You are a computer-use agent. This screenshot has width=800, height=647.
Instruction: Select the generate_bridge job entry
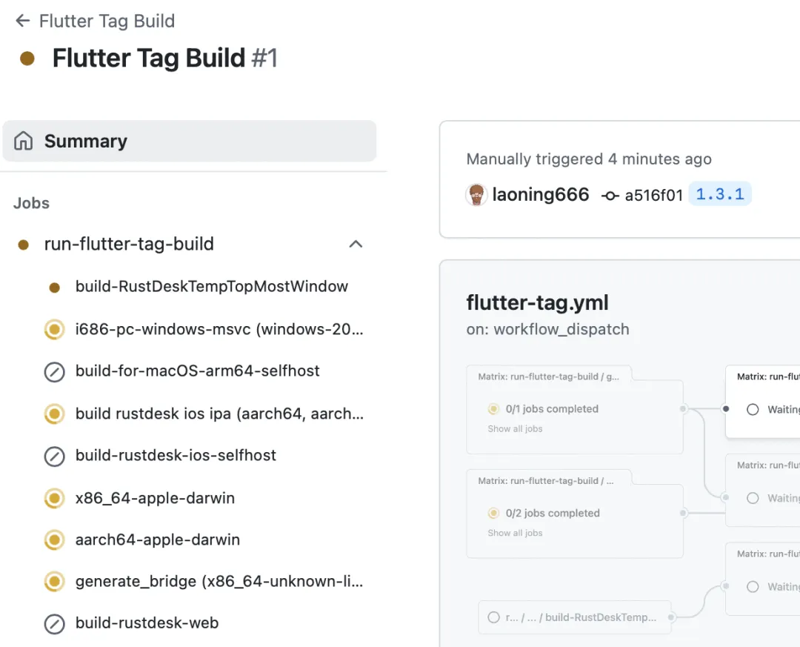pos(219,582)
